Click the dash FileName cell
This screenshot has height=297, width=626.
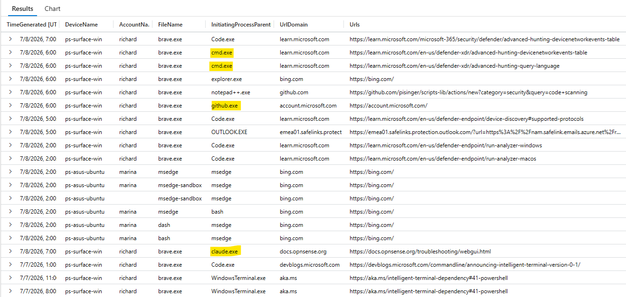(164, 225)
